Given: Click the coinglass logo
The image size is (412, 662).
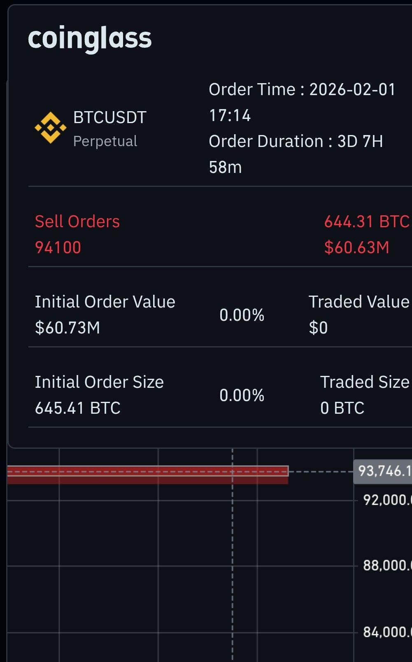Looking at the screenshot, I should pyautogui.click(x=90, y=39).
